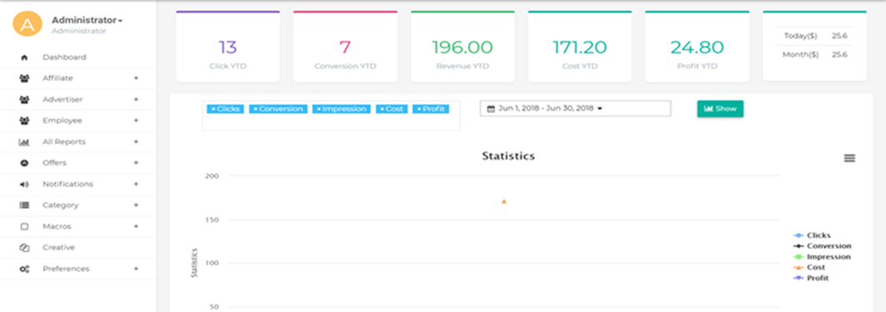Click the Dashboard home icon
This screenshot has width=886, height=312.
click(23, 57)
